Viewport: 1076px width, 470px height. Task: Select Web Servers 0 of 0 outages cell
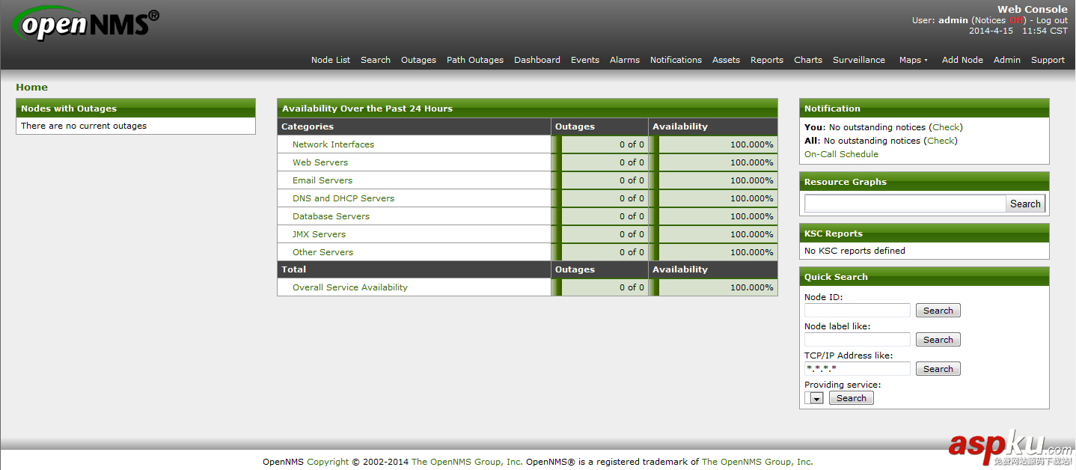pyautogui.click(x=599, y=162)
